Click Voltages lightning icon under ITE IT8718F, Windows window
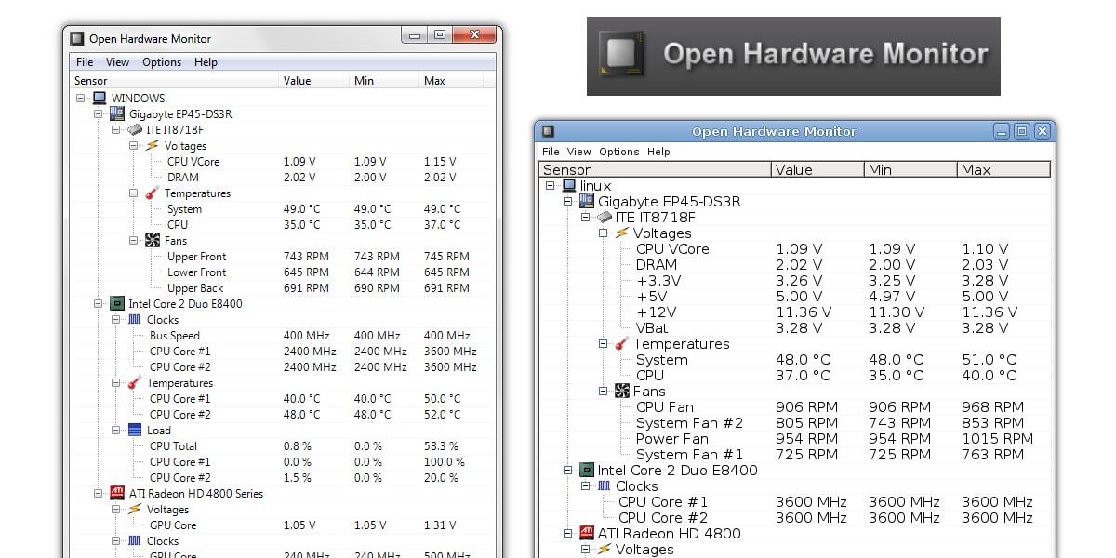The width and height of the screenshot is (1116, 558). [153, 145]
